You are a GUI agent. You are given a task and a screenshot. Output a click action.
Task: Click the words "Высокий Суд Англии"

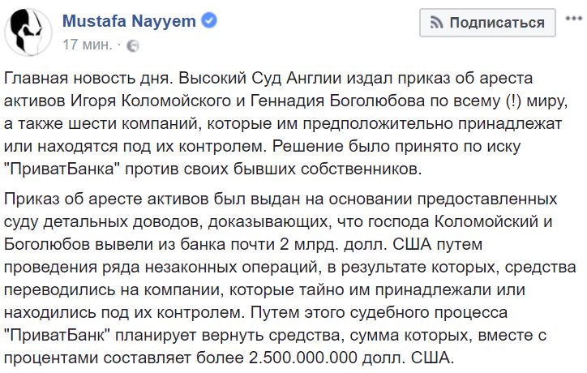(260, 79)
